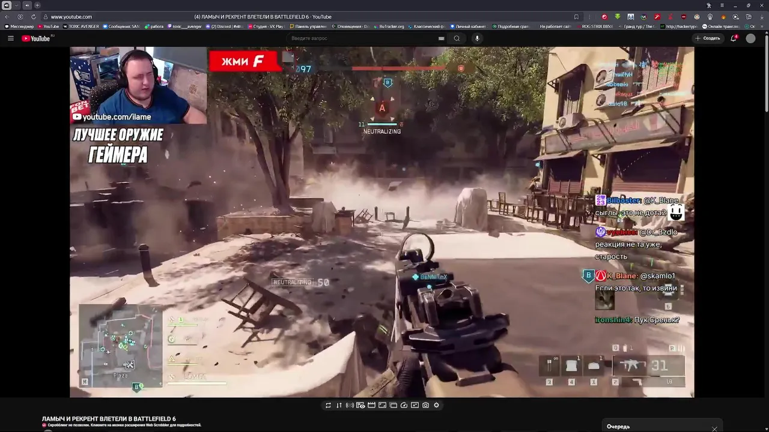Go to the YouTube home logo
Image resolution: width=769 pixels, height=432 pixels.
tap(36, 38)
